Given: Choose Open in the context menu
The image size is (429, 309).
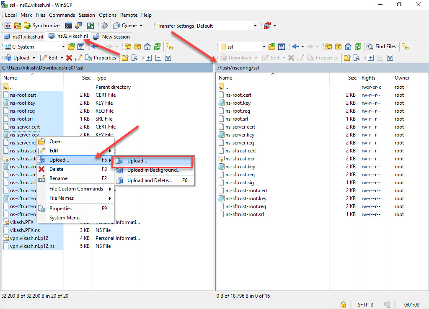Looking at the screenshot, I should click(x=75, y=142).
